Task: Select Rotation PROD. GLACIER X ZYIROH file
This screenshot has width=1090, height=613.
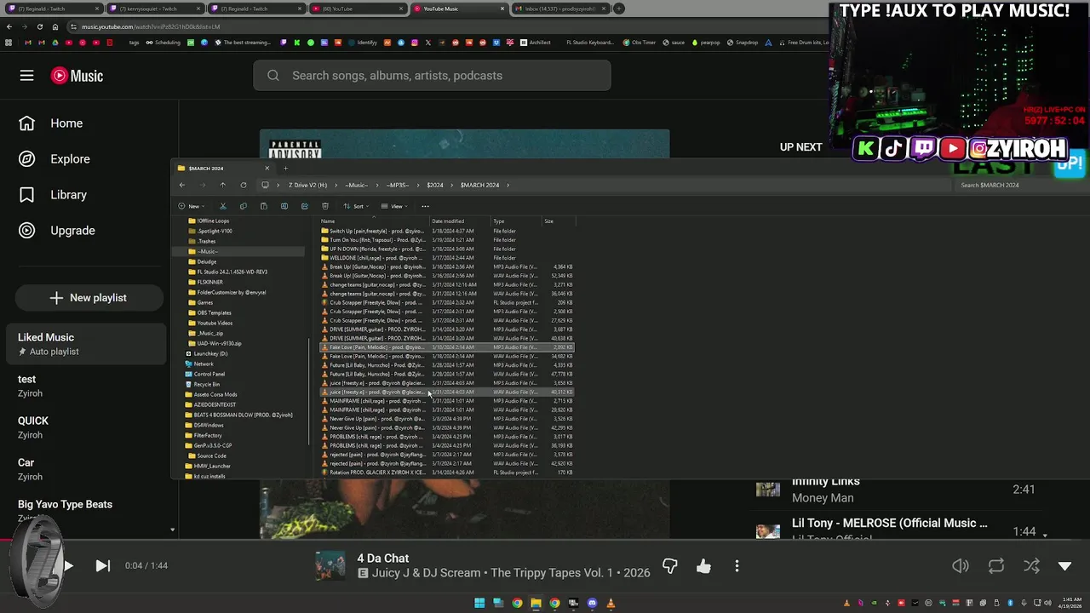Action: point(447,473)
